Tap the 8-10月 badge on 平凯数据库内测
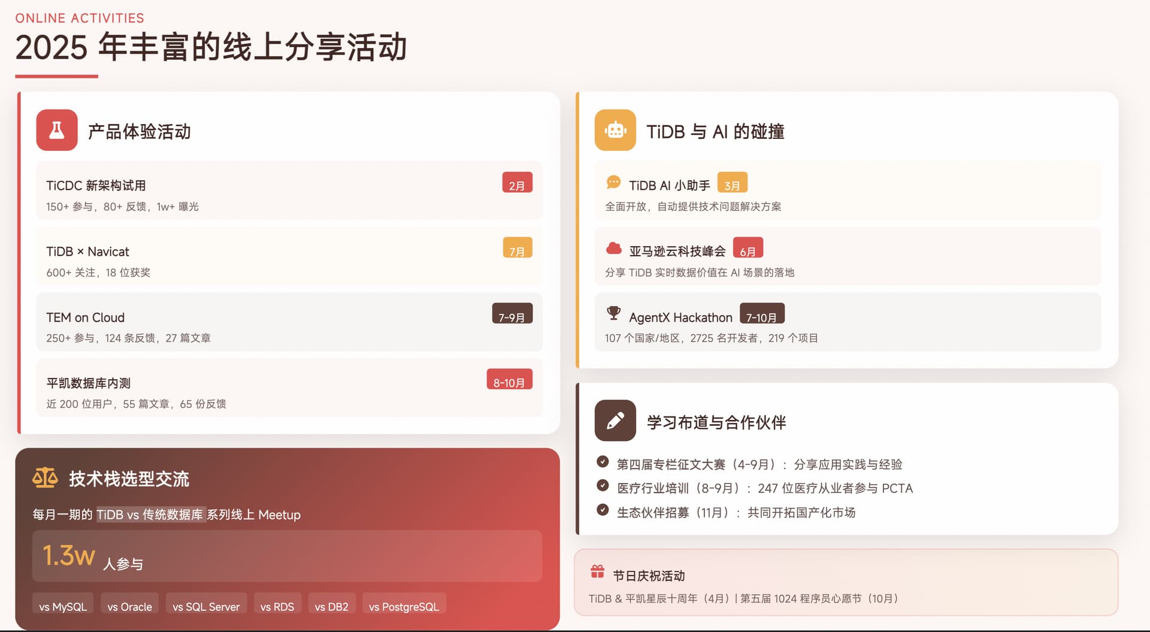The image size is (1150, 632). pos(509,379)
